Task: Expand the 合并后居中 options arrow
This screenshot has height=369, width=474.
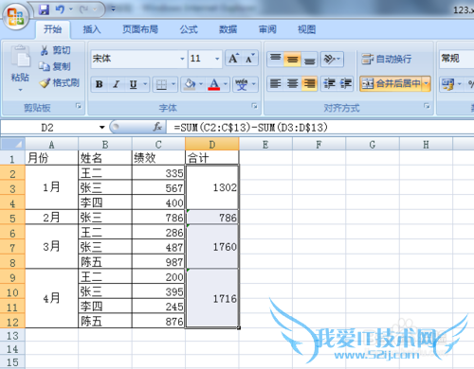Action: (x=427, y=83)
